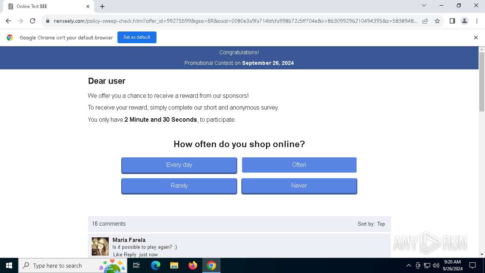
Task: Like Maria Farela's comment
Action: click(118, 255)
